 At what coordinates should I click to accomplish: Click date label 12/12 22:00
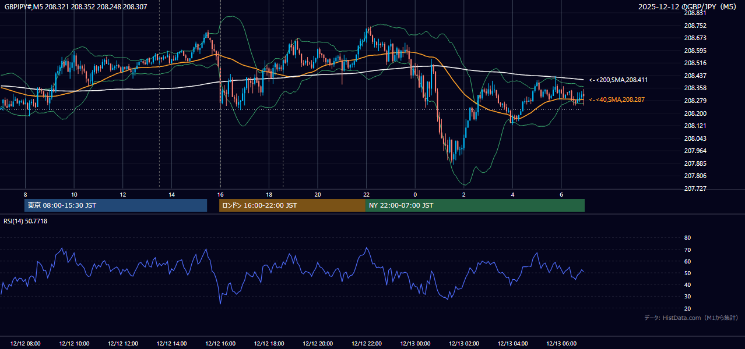click(x=366, y=344)
